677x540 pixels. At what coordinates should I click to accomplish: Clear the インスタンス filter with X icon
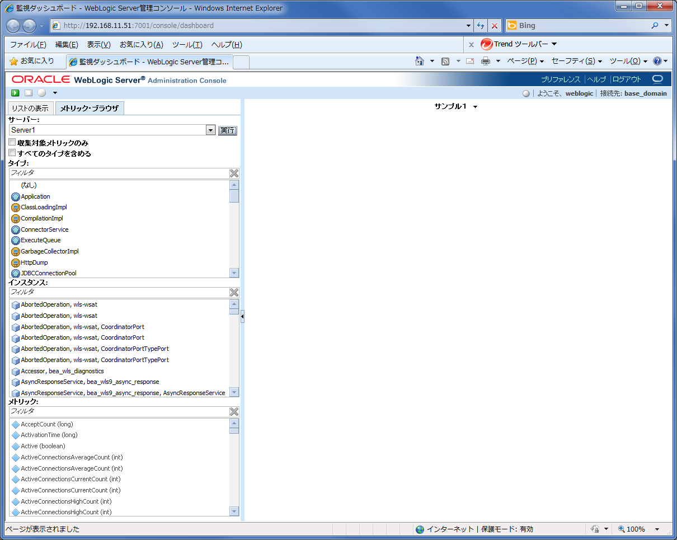pyautogui.click(x=234, y=293)
